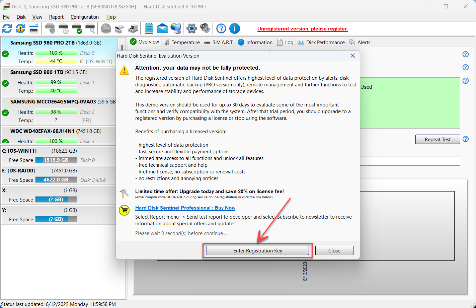This screenshot has height=308, width=476.
Task: Click the Repeat Test button
Action: [x=438, y=139]
